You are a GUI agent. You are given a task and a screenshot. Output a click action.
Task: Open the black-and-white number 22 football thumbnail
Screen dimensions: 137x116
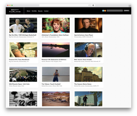(x=23, y=99)
